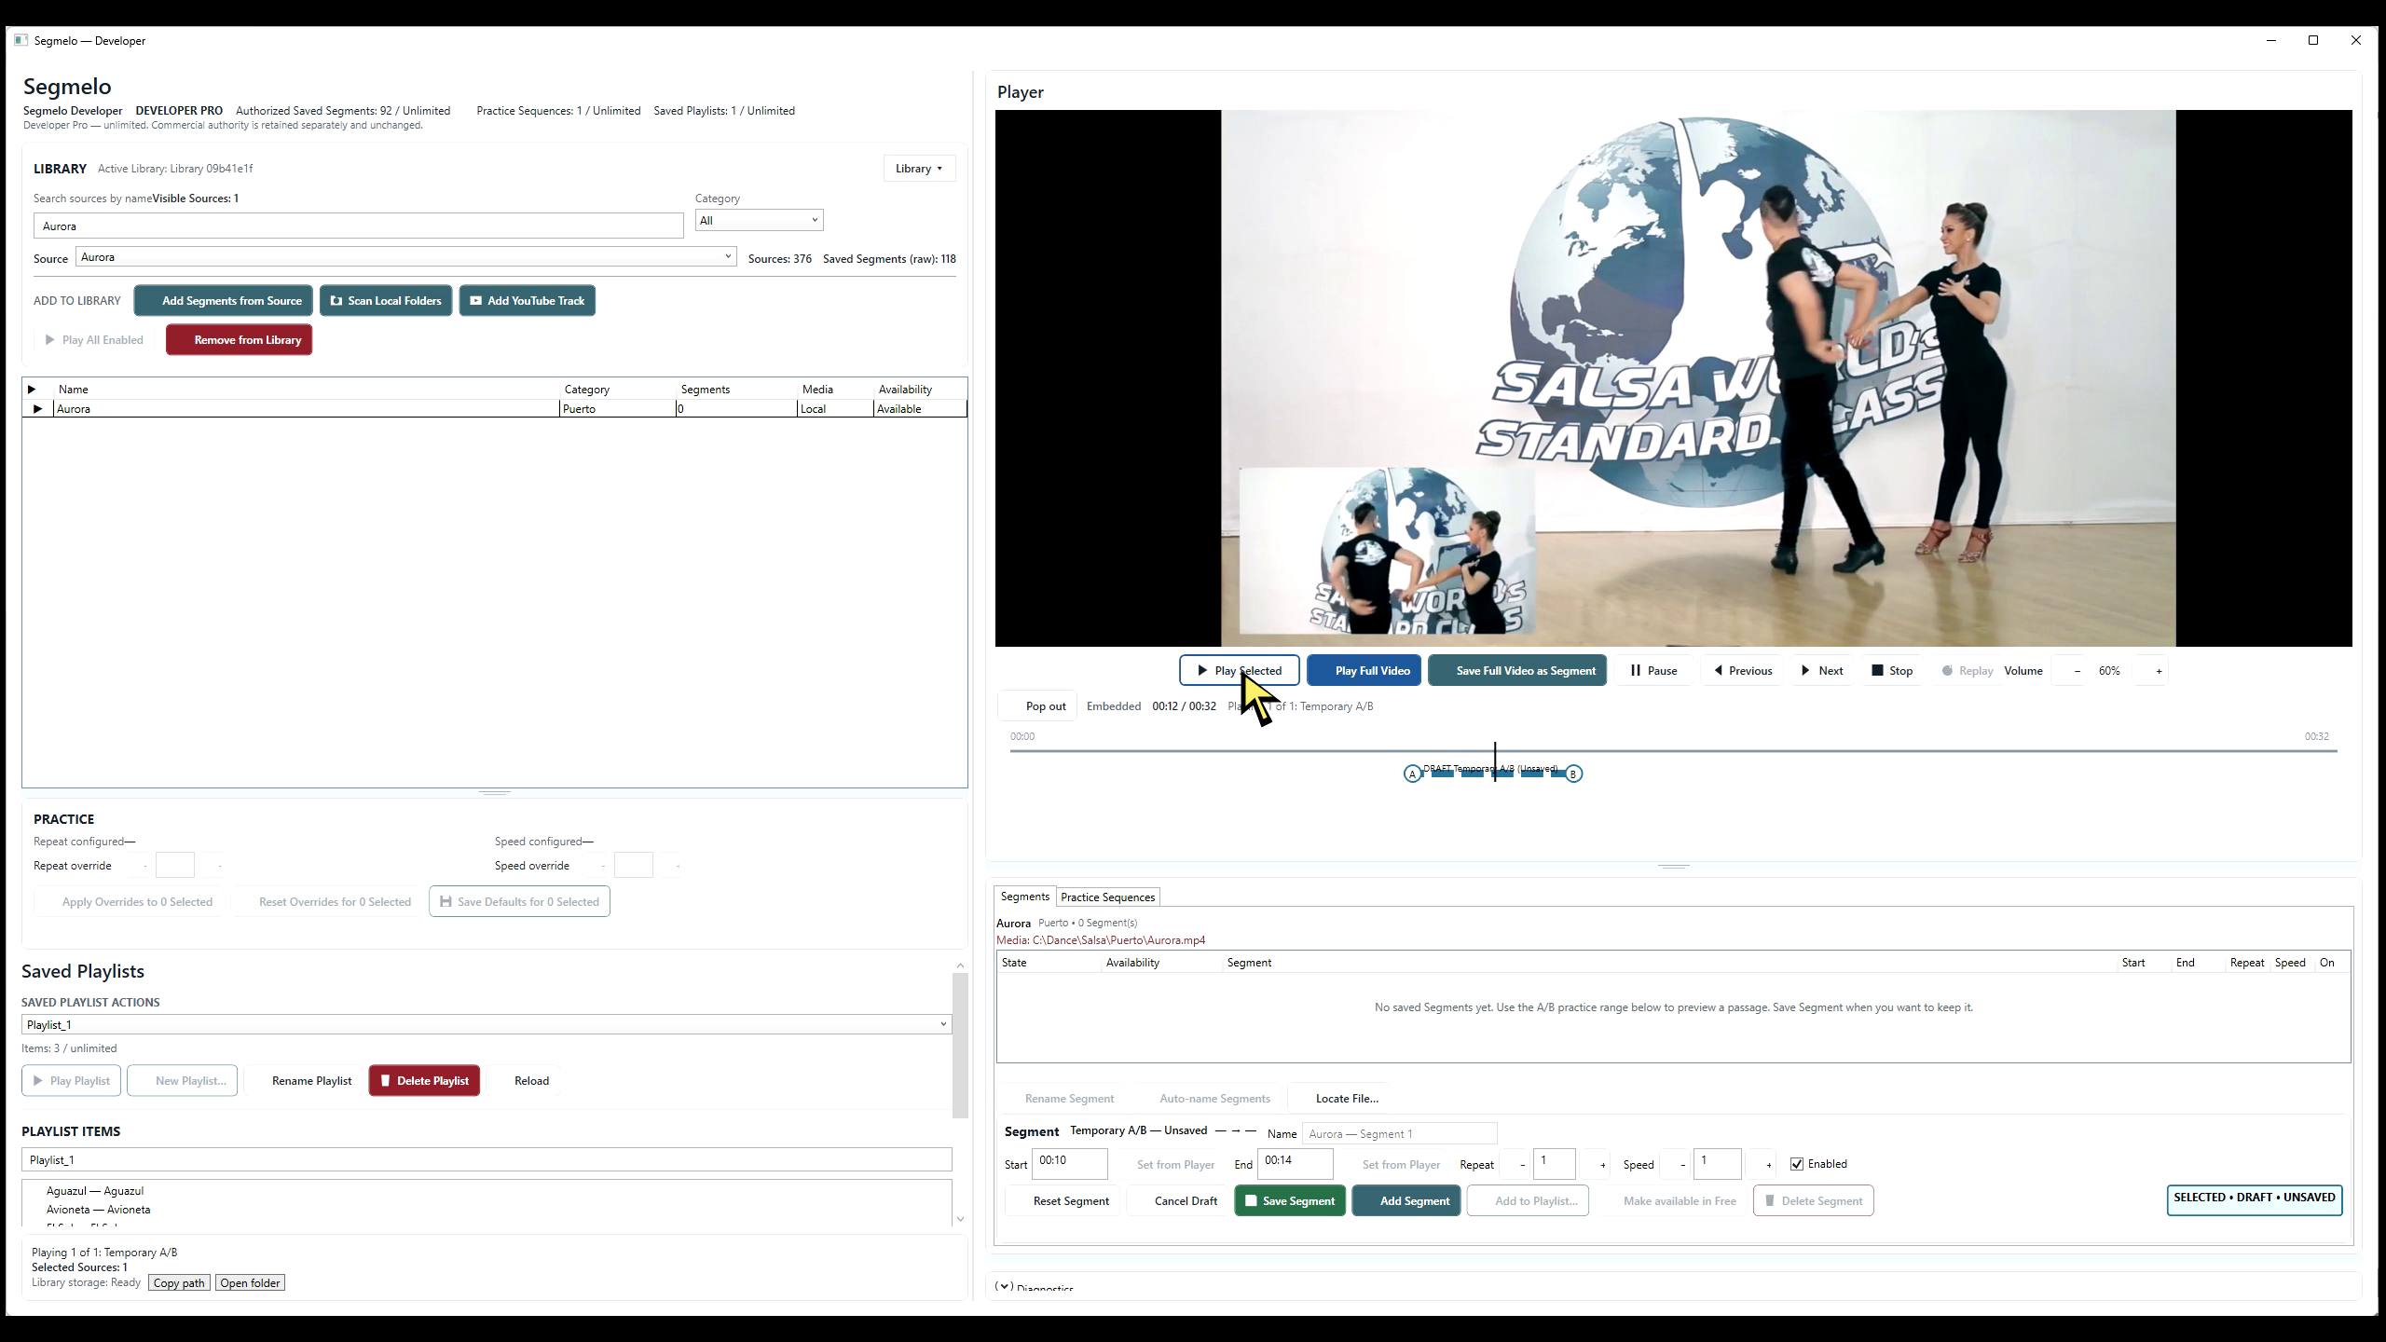Screen dimensions: 2386x1342
Task: Click Add Segments from Source
Action: 224,300
